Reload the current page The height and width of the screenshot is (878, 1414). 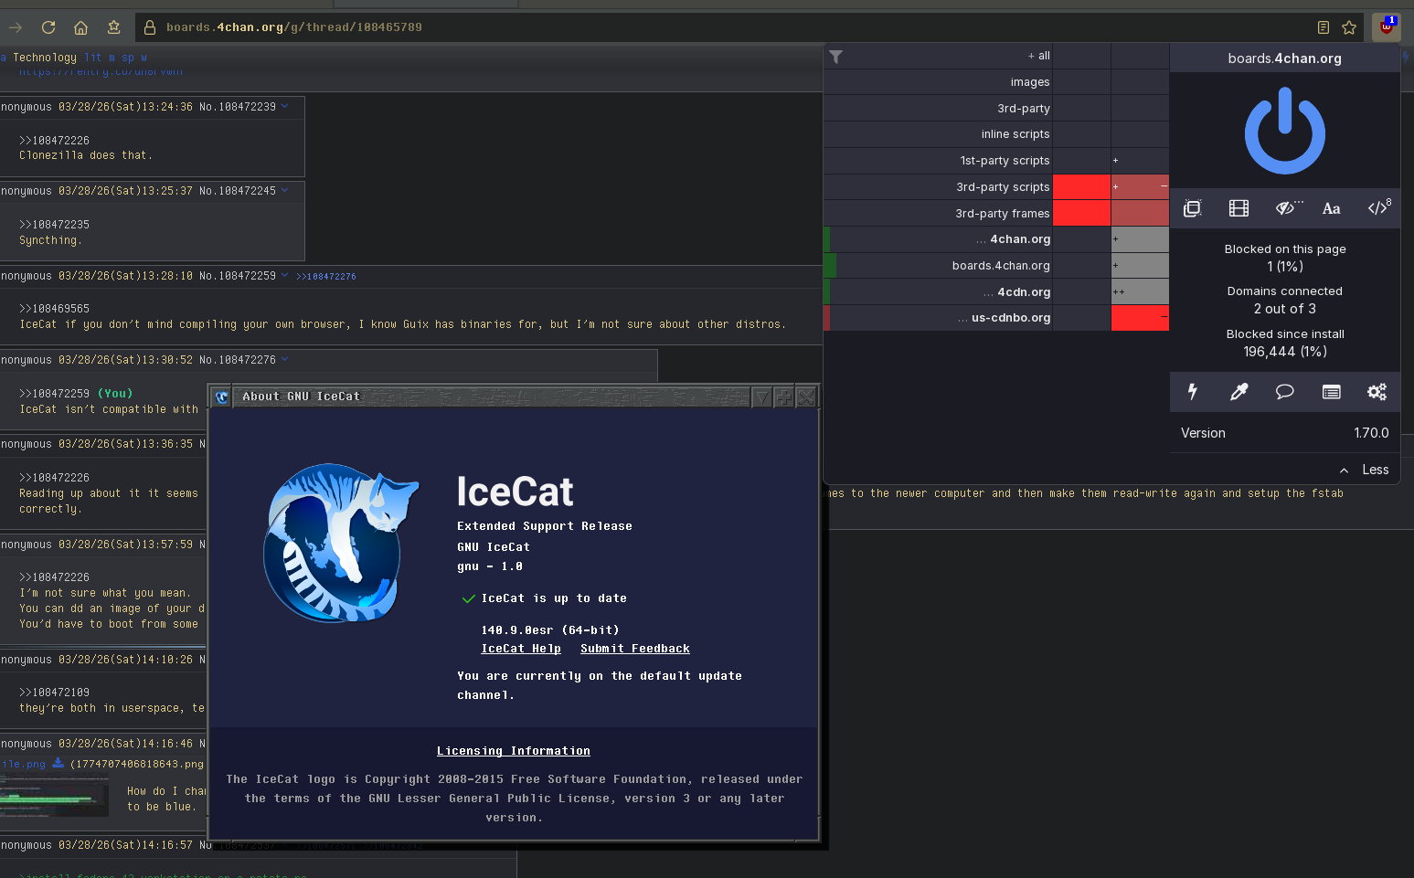[48, 27]
